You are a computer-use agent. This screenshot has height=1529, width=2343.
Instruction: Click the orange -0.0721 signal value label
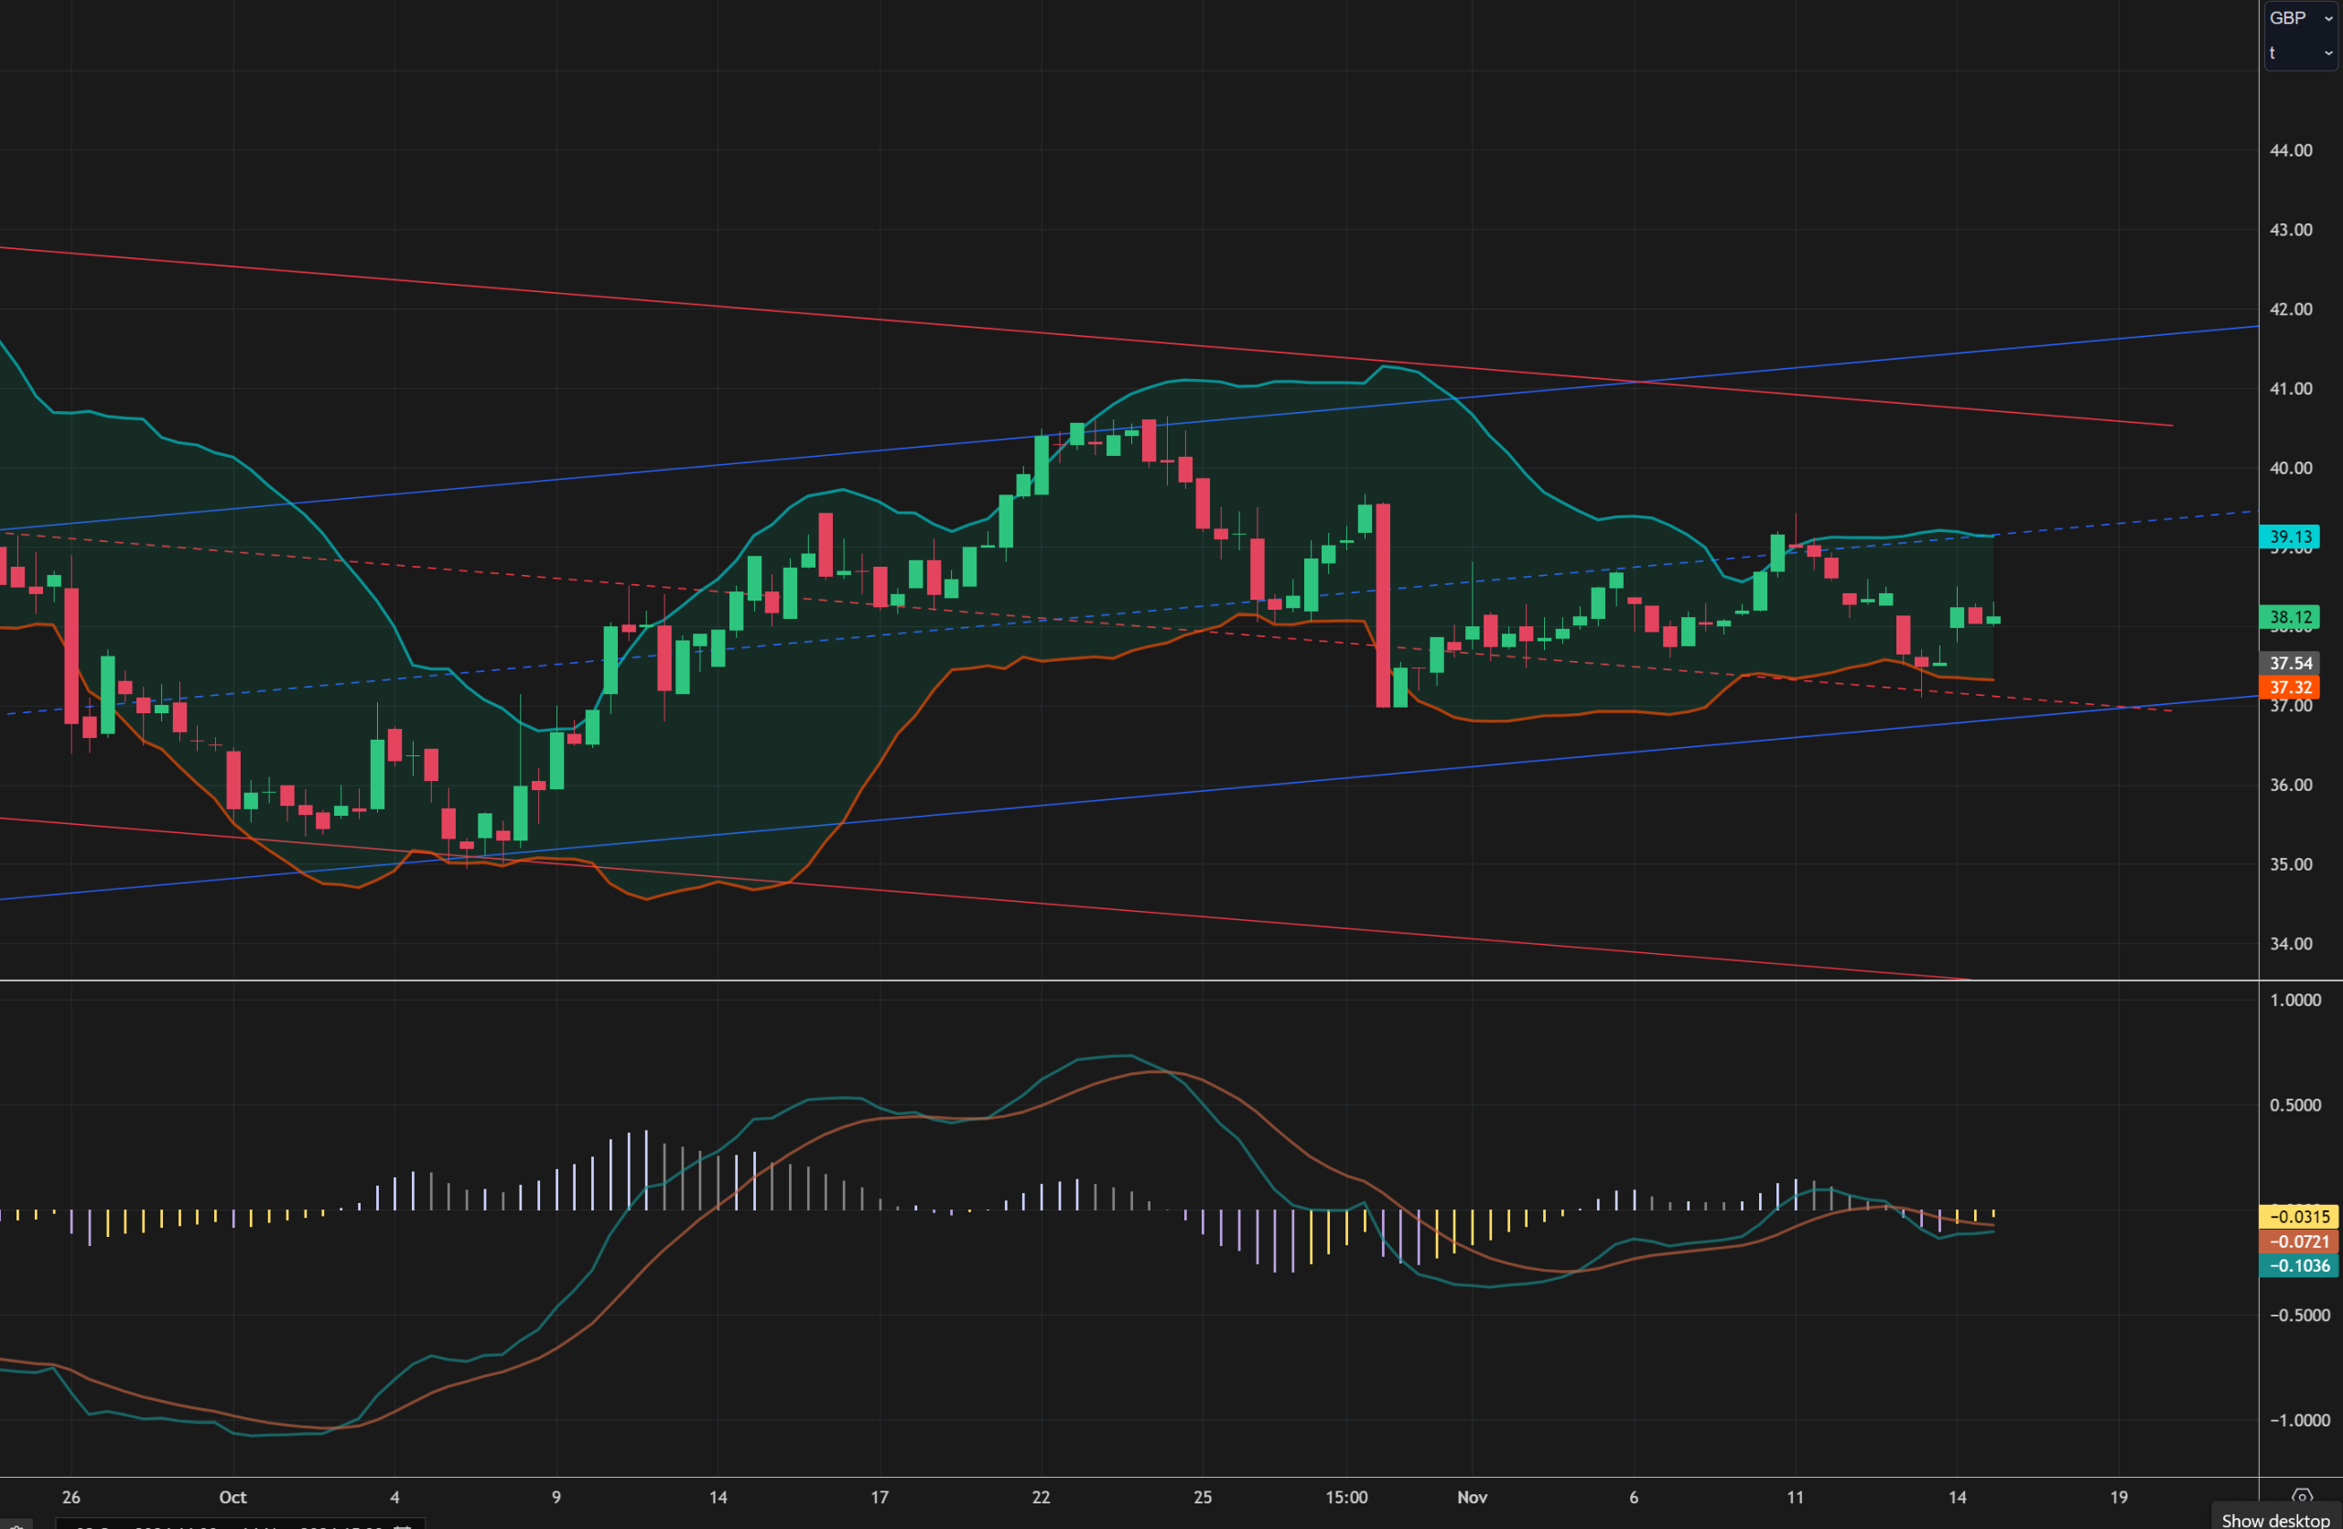pos(2299,1242)
